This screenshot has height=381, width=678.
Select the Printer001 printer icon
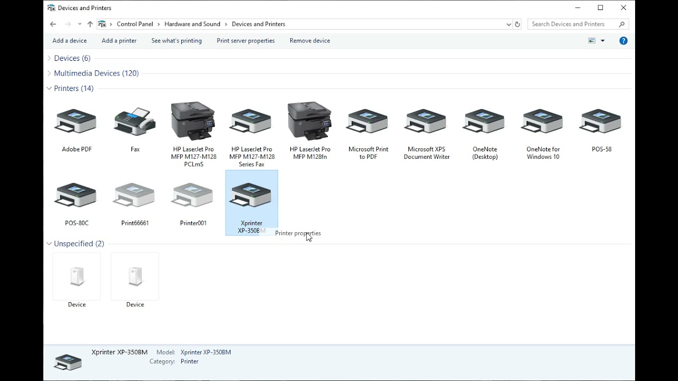click(x=193, y=196)
